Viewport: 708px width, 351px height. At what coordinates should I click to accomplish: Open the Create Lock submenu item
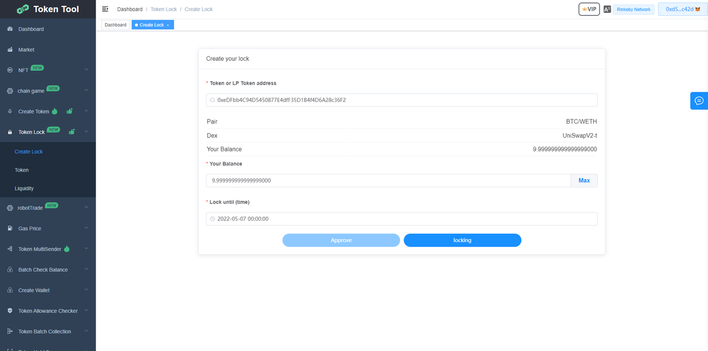pyautogui.click(x=48, y=151)
